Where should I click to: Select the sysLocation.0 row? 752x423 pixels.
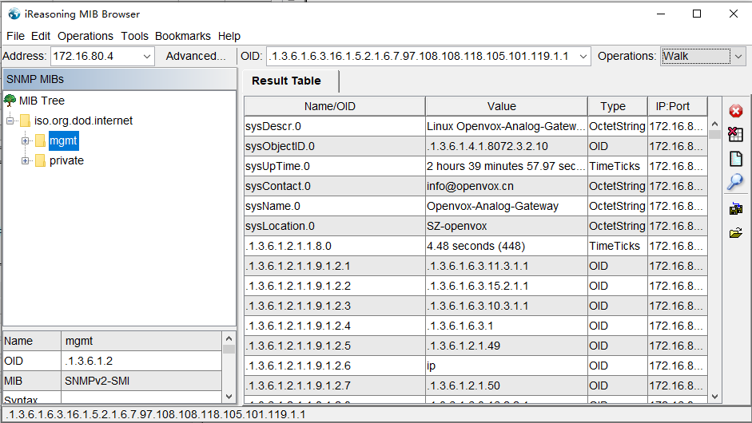pyautogui.click(x=475, y=226)
